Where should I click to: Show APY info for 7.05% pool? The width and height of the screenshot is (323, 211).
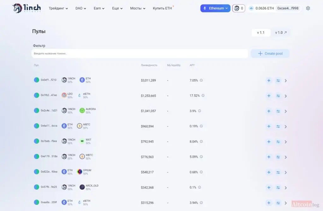(x=201, y=80)
